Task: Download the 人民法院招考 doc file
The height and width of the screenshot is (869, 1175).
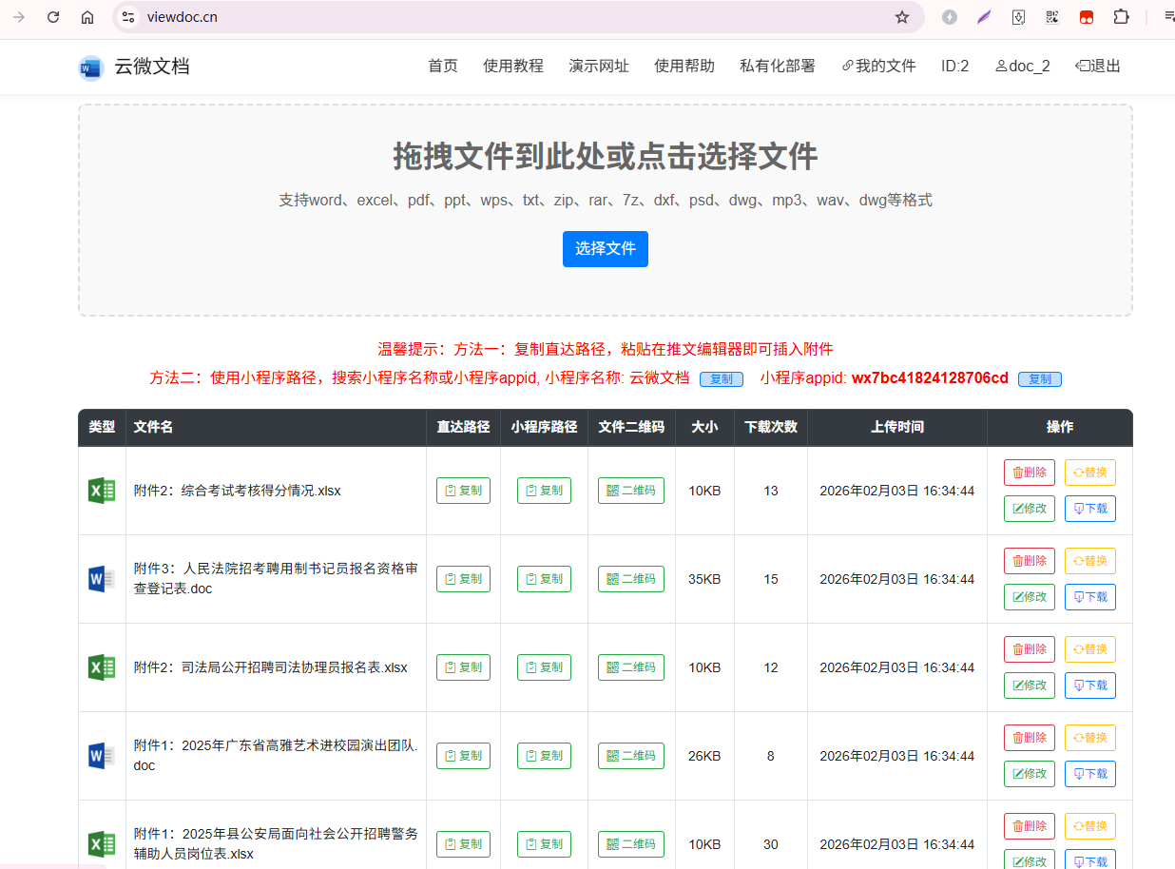Action: (x=1089, y=597)
